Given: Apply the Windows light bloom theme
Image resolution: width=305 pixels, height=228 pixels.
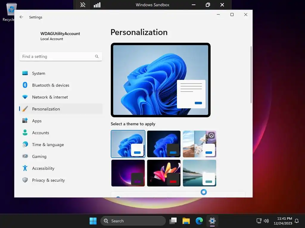Looking at the screenshot, I should pos(128,144).
